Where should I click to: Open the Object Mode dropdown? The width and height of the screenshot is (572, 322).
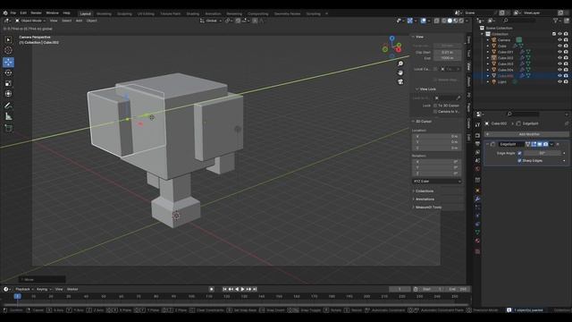click(29, 21)
